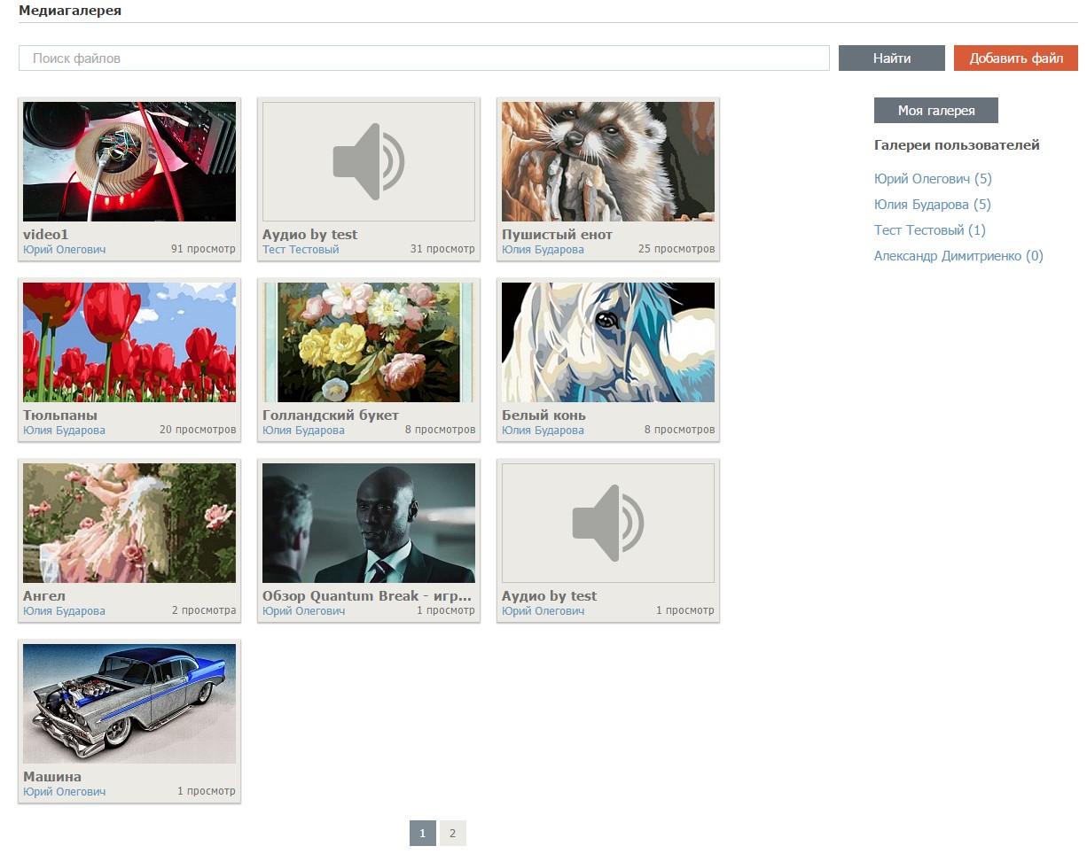Open Юрий Олегович (5) user gallery
The width and height of the screenshot is (1087, 854).
pos(932,179)
